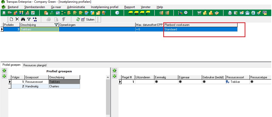
Task: Click the Planbord voorkeuren column header
Action: 200,25
